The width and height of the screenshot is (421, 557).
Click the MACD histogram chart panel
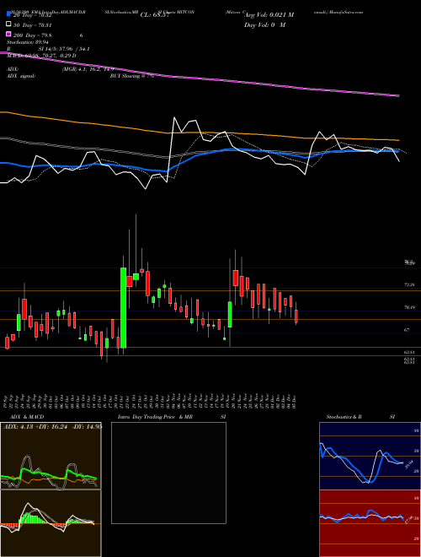(x=51, y=523)
